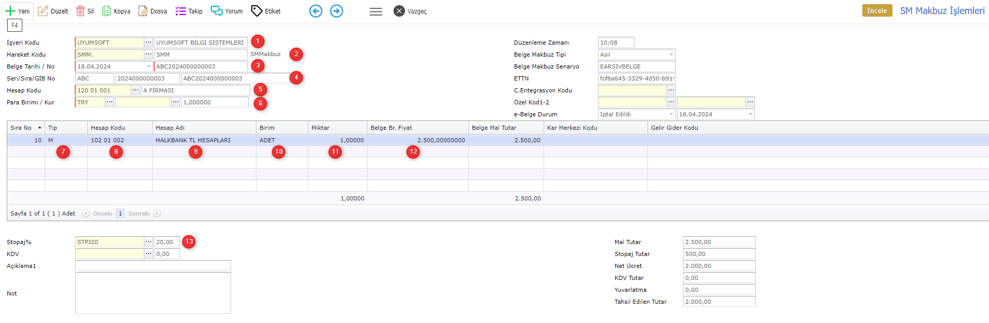Click the Belge Mal Tutar column header
Image resolution: width=989 pixels, height=323 pixels.
(506, 128)
